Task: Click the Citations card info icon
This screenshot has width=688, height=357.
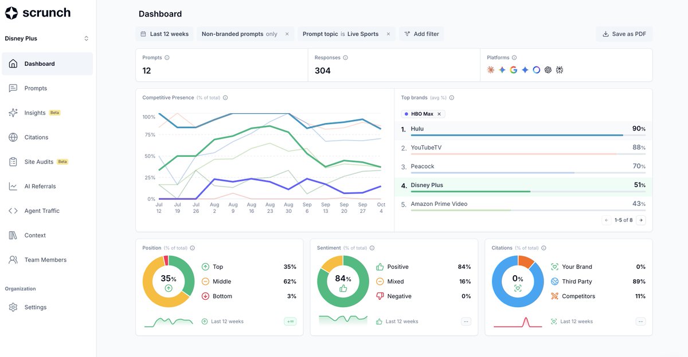Action: tap(544, 248)
